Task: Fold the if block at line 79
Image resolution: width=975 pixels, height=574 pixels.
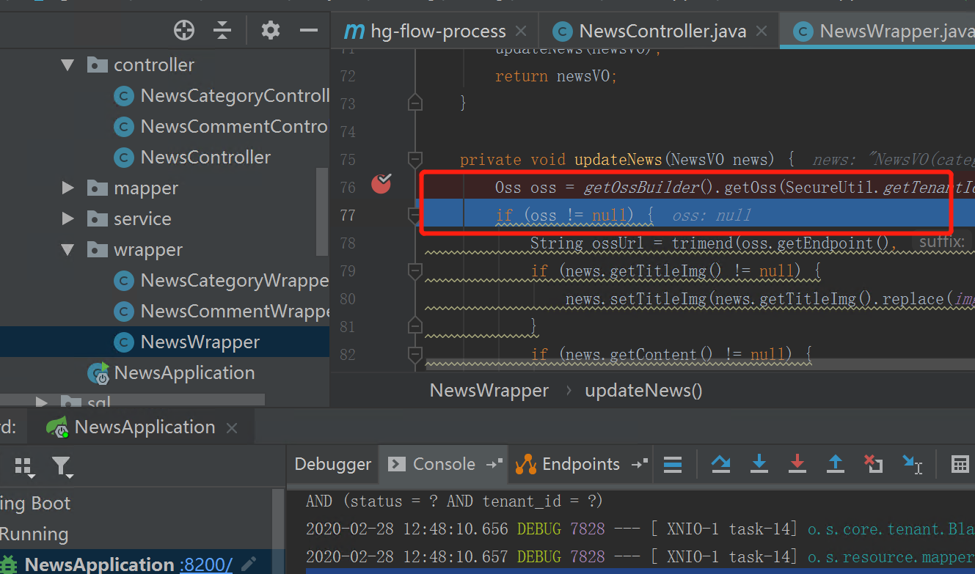Action: (x=415, y=271)
